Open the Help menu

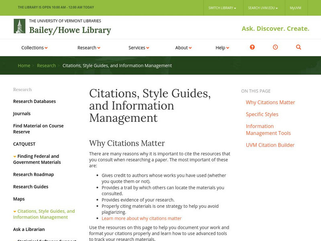(x=222, y=48)
